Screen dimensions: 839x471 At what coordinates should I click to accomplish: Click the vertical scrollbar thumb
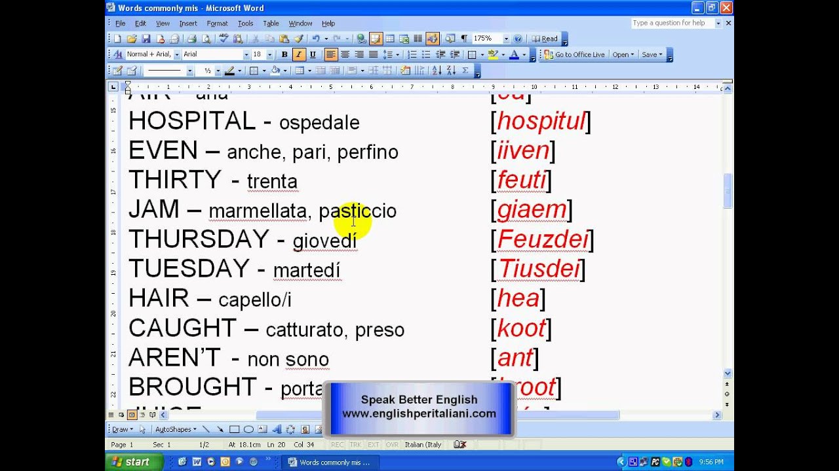728,190
